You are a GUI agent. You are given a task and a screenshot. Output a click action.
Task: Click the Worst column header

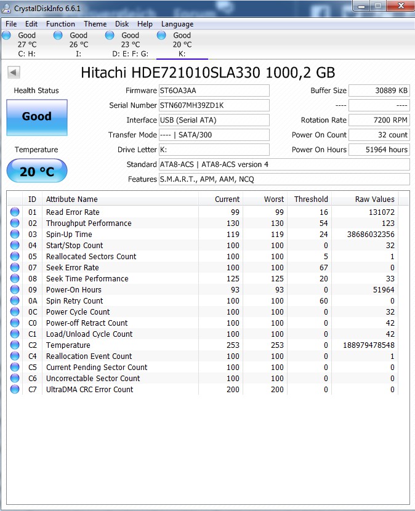[x=265, y=199]
